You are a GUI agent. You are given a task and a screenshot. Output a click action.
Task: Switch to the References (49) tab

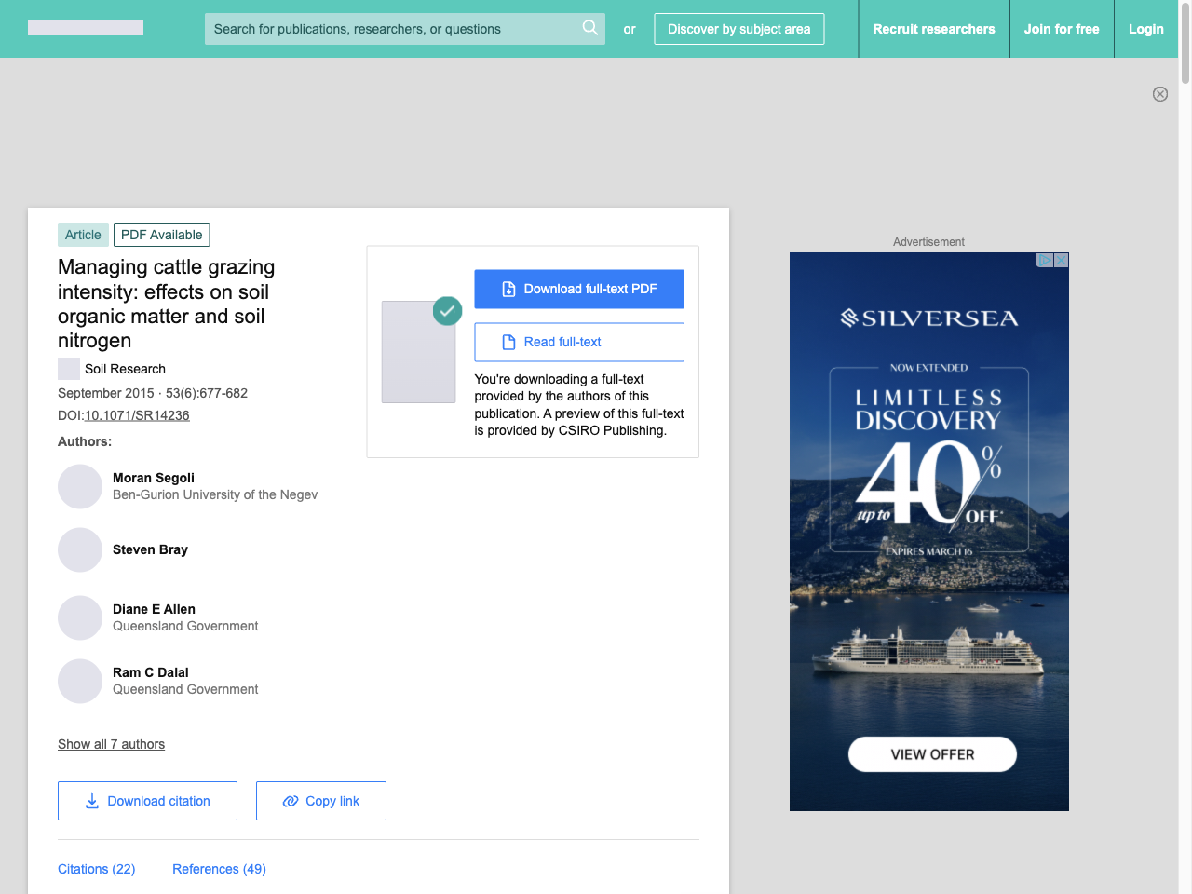click(x=219, y=869)
